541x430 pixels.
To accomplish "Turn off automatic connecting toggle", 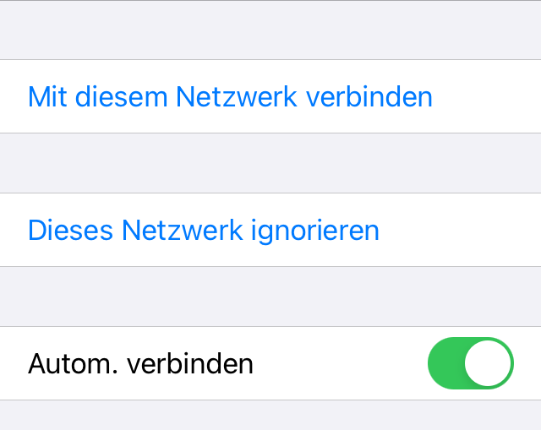I will coord(471,363).
